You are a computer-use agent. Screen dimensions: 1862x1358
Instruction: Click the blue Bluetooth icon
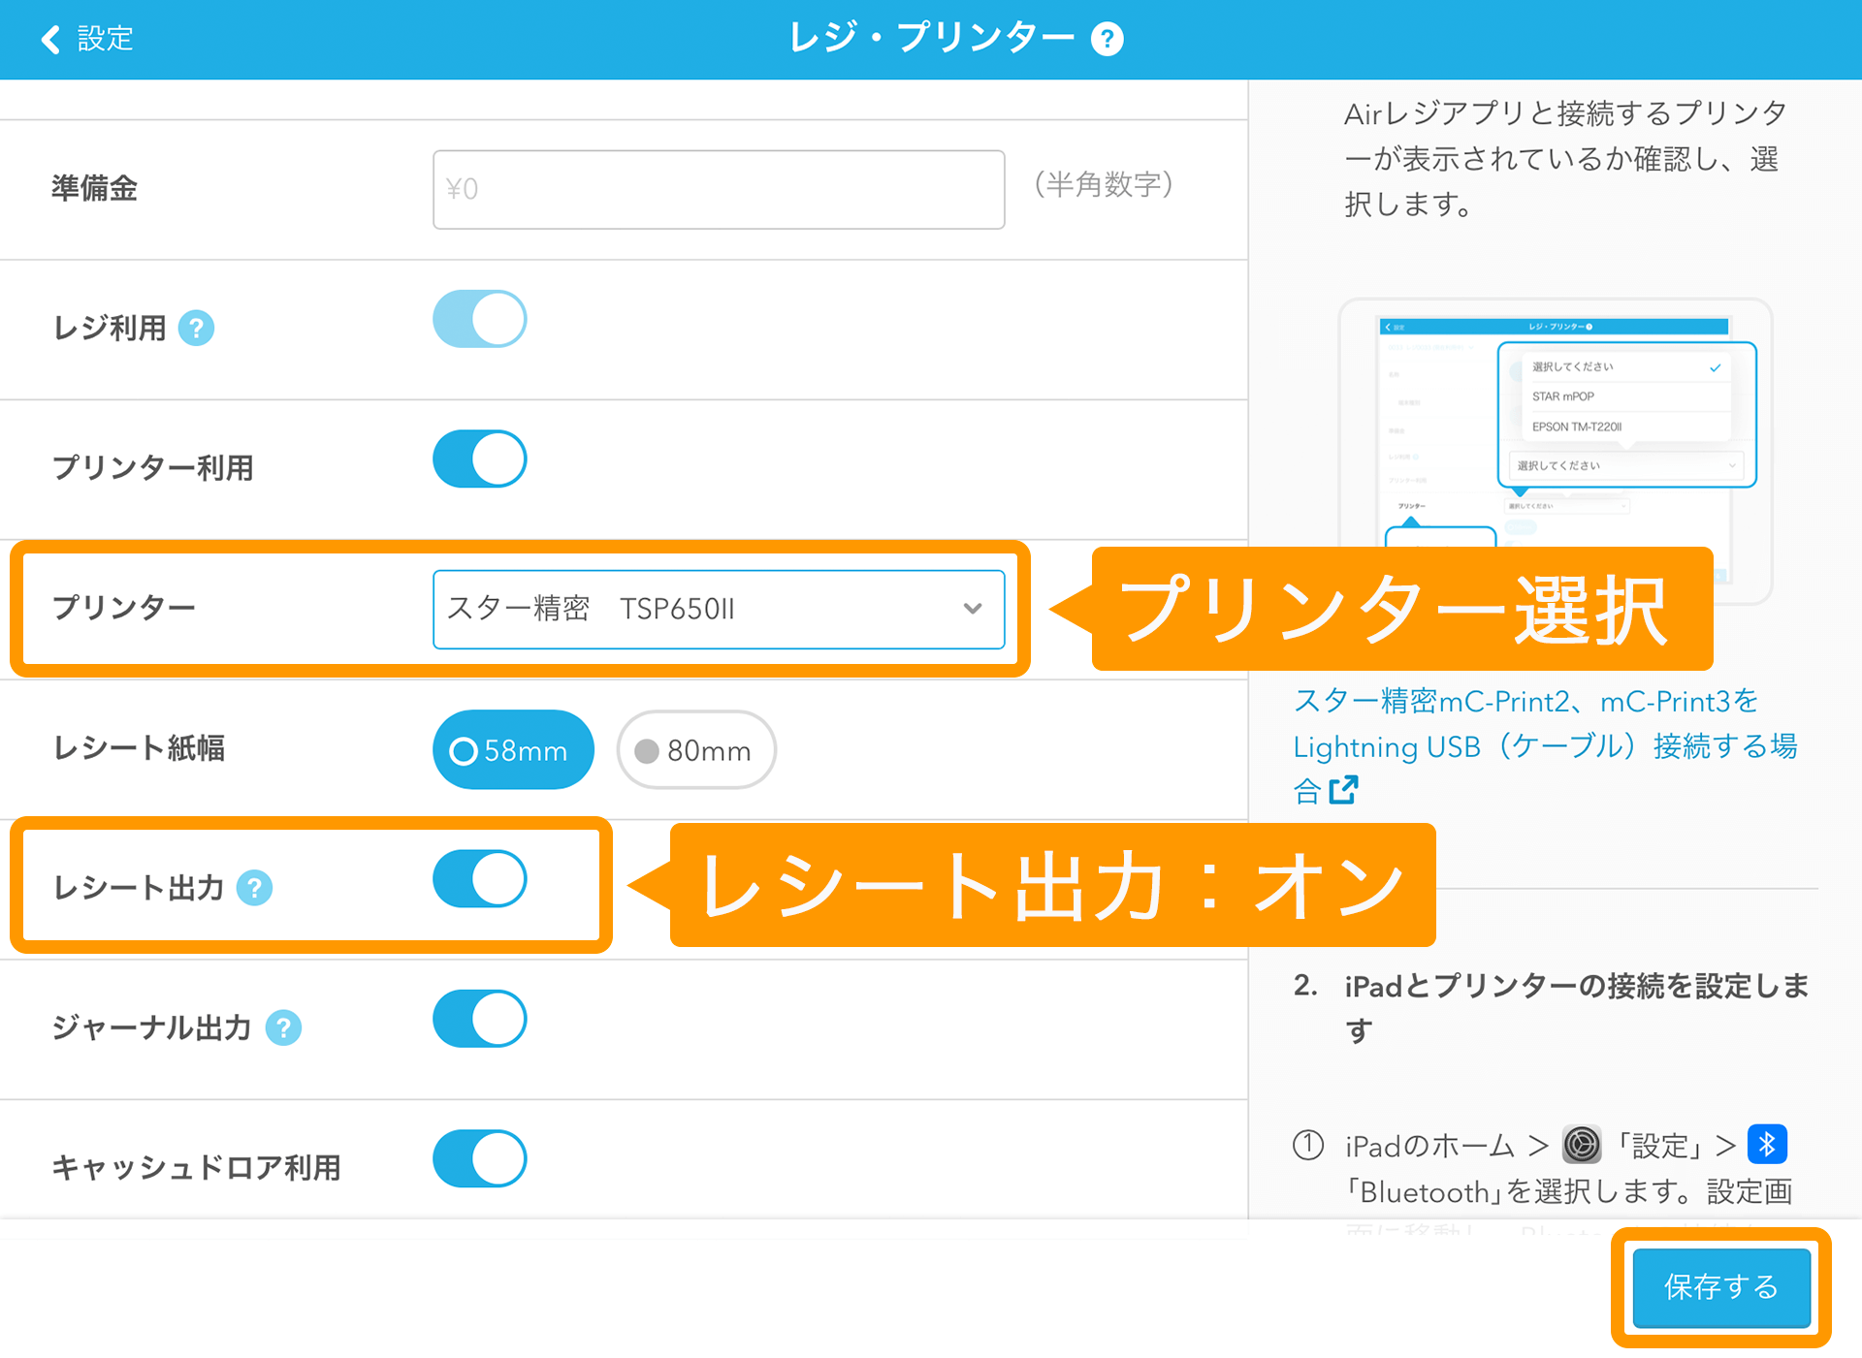1767,1145
